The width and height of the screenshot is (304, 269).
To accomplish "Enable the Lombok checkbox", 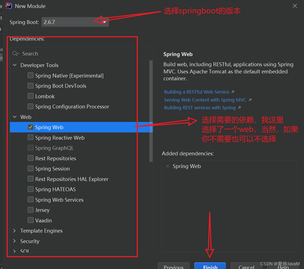I will coord(30,96).
